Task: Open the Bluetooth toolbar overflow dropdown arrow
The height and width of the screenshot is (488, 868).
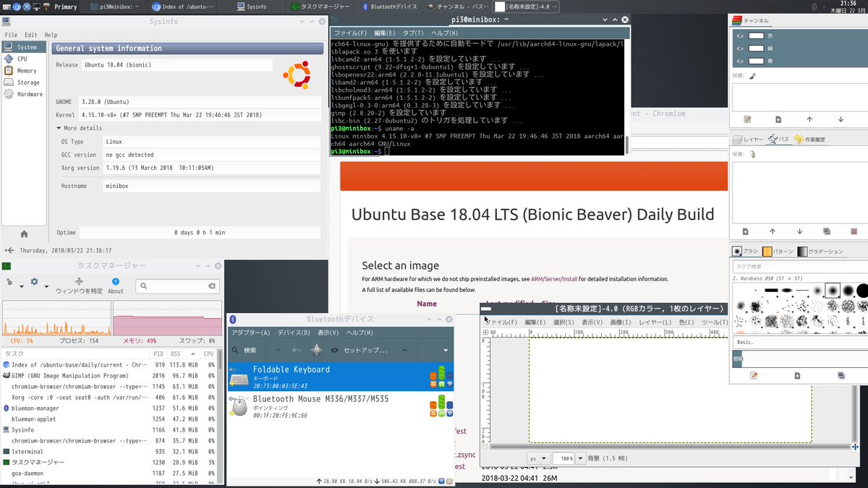Action: [x=446, y=350]
